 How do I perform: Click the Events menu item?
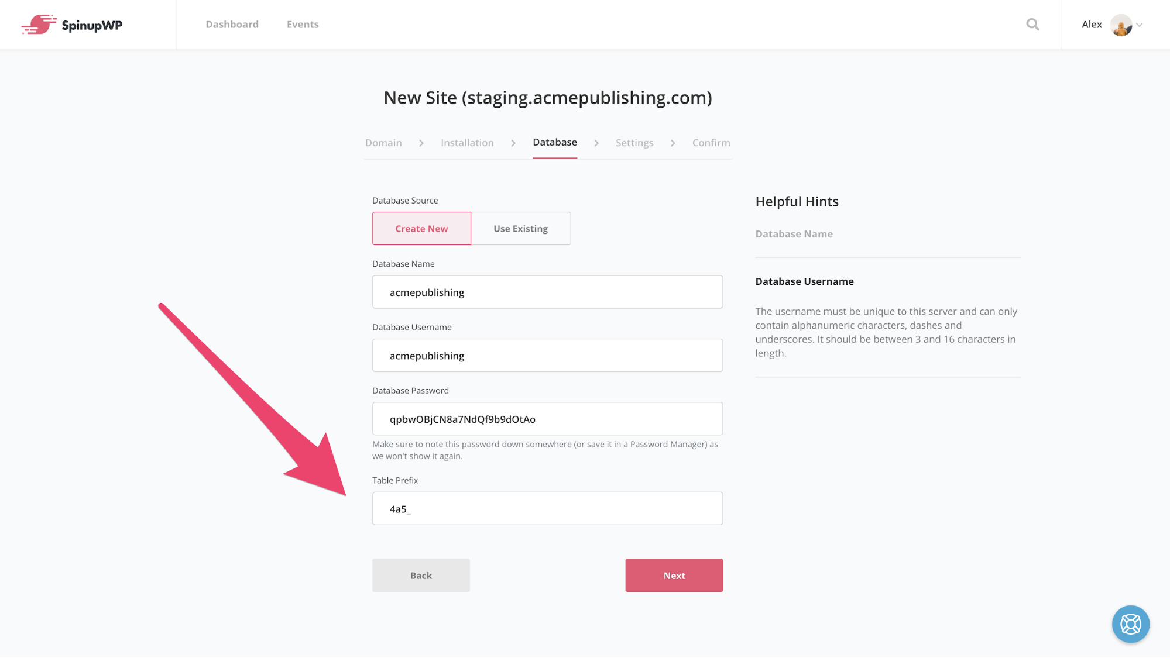[302, 24]
